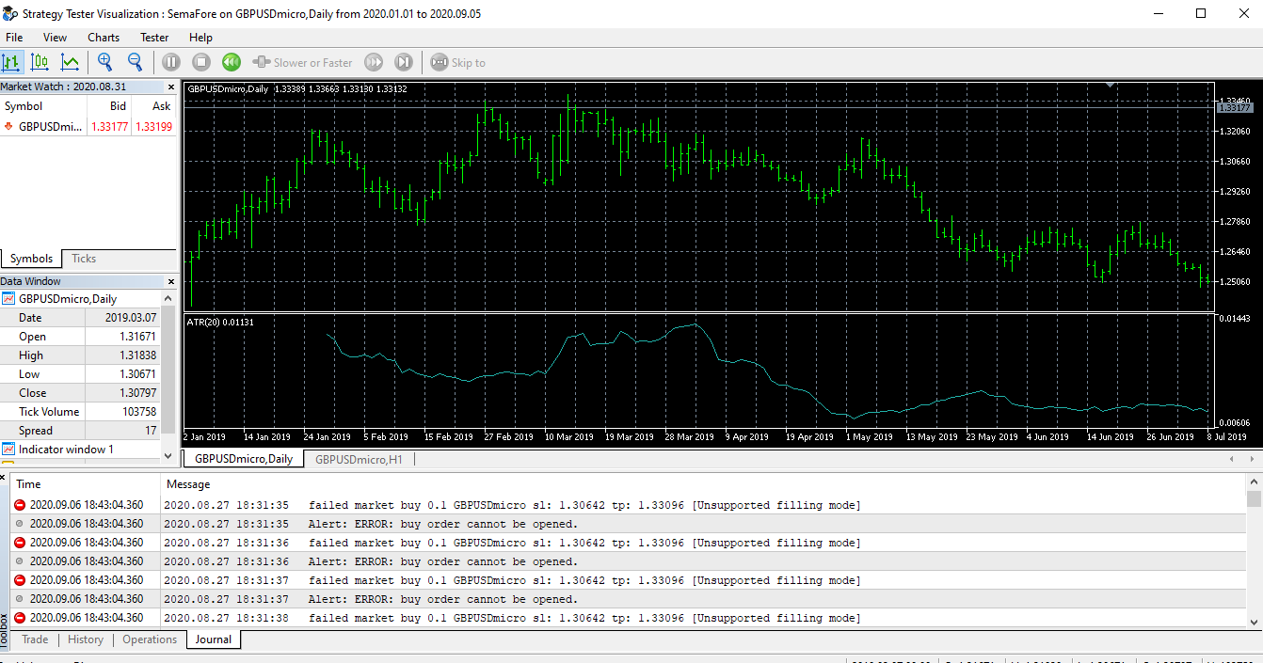Stop the strategy tester playback
The height and width of the screenshot is (663, 1263).
pos(200,62)
